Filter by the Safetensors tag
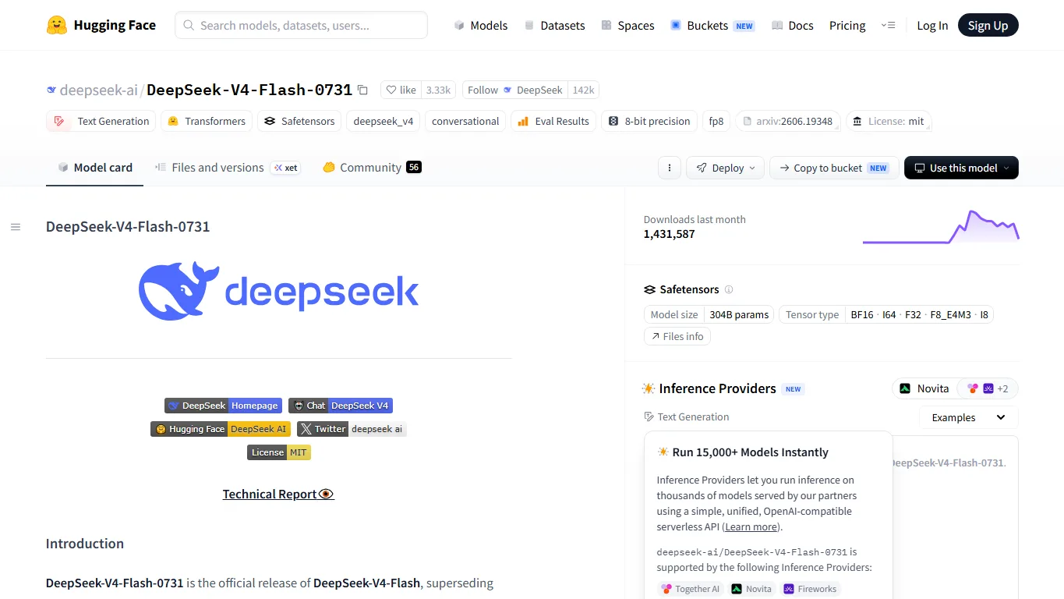This screenshot has height=599, width=1064. pos(299,121)
